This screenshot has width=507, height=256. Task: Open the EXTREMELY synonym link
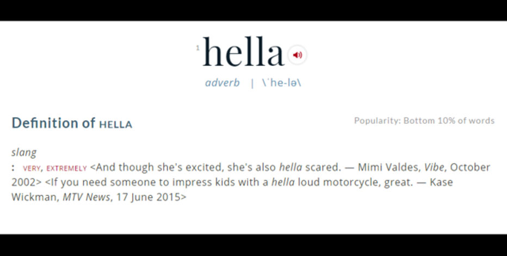click(x=66, y=168)
